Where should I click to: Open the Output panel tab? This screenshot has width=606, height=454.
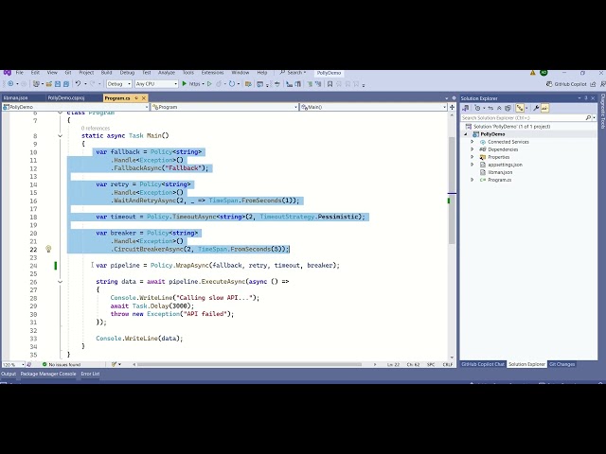[9, 374]
